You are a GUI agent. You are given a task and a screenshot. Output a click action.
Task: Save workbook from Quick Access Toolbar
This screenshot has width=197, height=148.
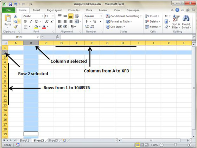(x=11, y=4)
